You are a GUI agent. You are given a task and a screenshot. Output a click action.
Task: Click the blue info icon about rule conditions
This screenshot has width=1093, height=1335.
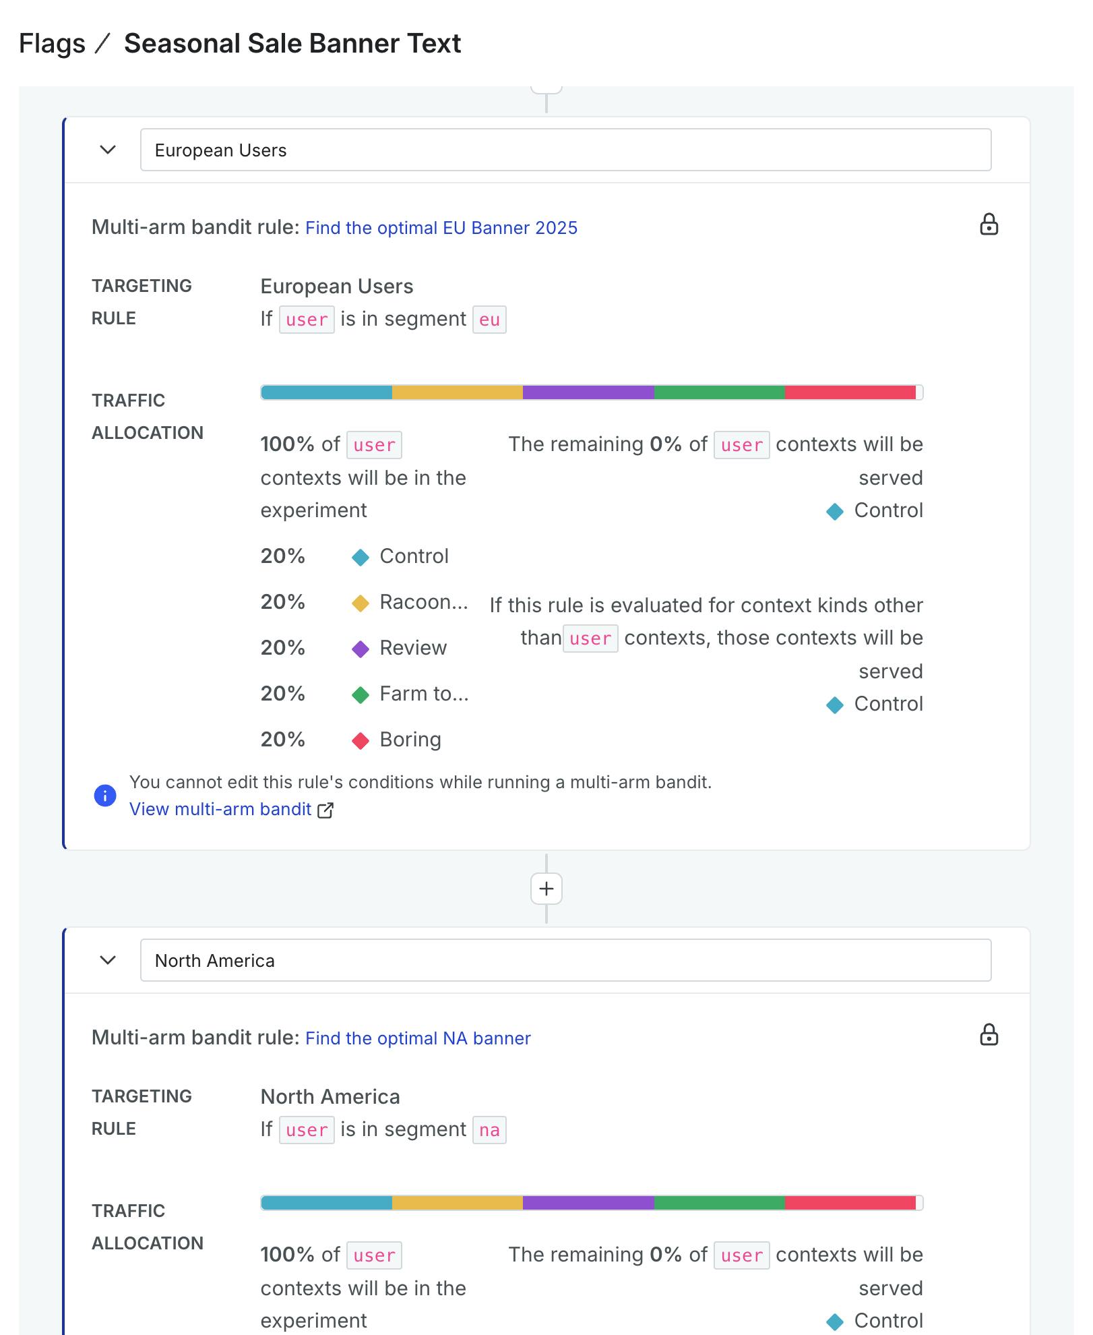pos(105,796)
